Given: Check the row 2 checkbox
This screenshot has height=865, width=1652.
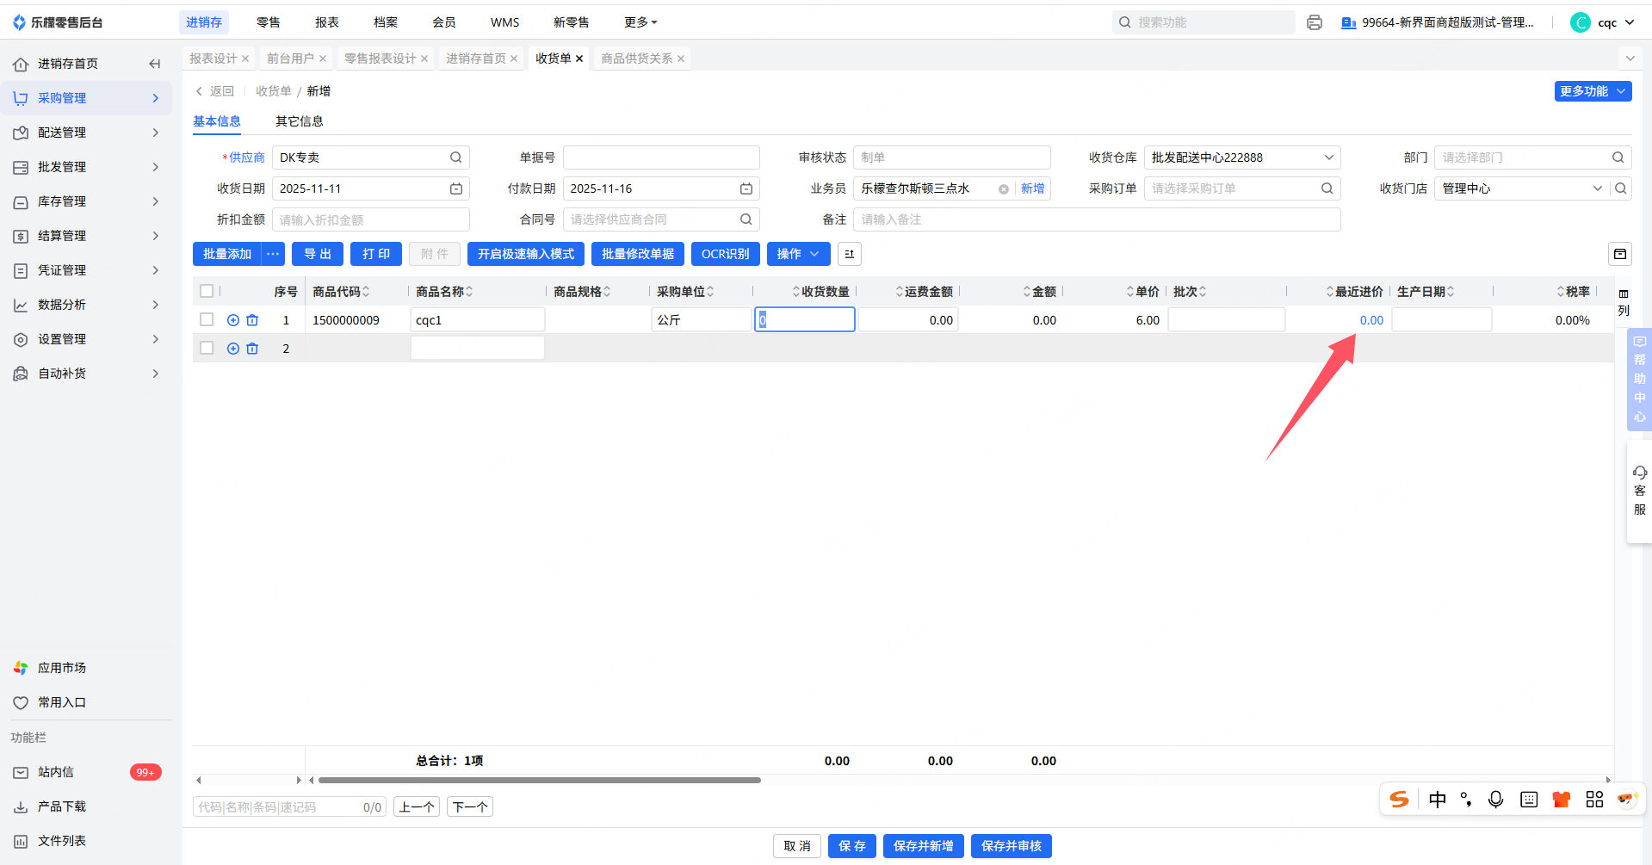Looking at the screenshot, I should 207,349.
